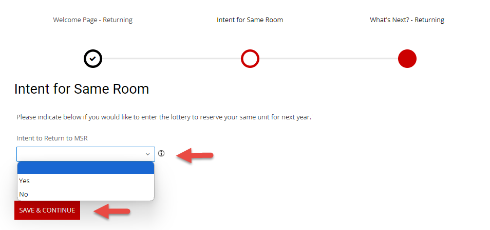Jump to the What's Next? - Returning step

coord(407,20)
